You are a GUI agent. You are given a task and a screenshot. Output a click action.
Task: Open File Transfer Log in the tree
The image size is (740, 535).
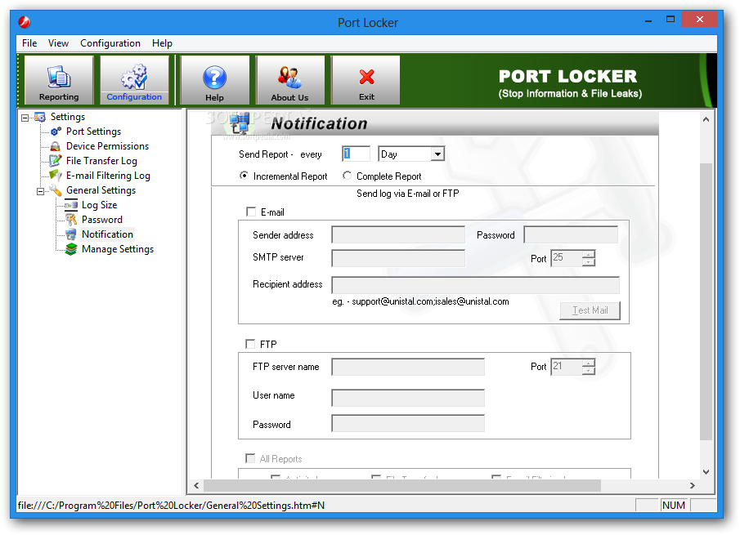[x=101, y=161]
